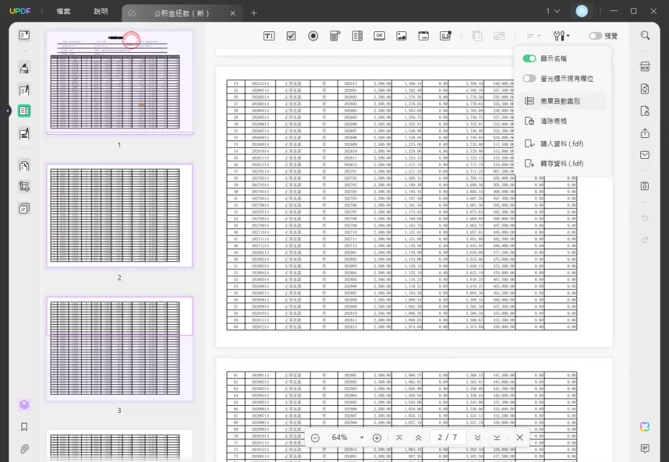Open the align fields dropdown
Viewport: 669px width, 462px height.
point(534,36)
